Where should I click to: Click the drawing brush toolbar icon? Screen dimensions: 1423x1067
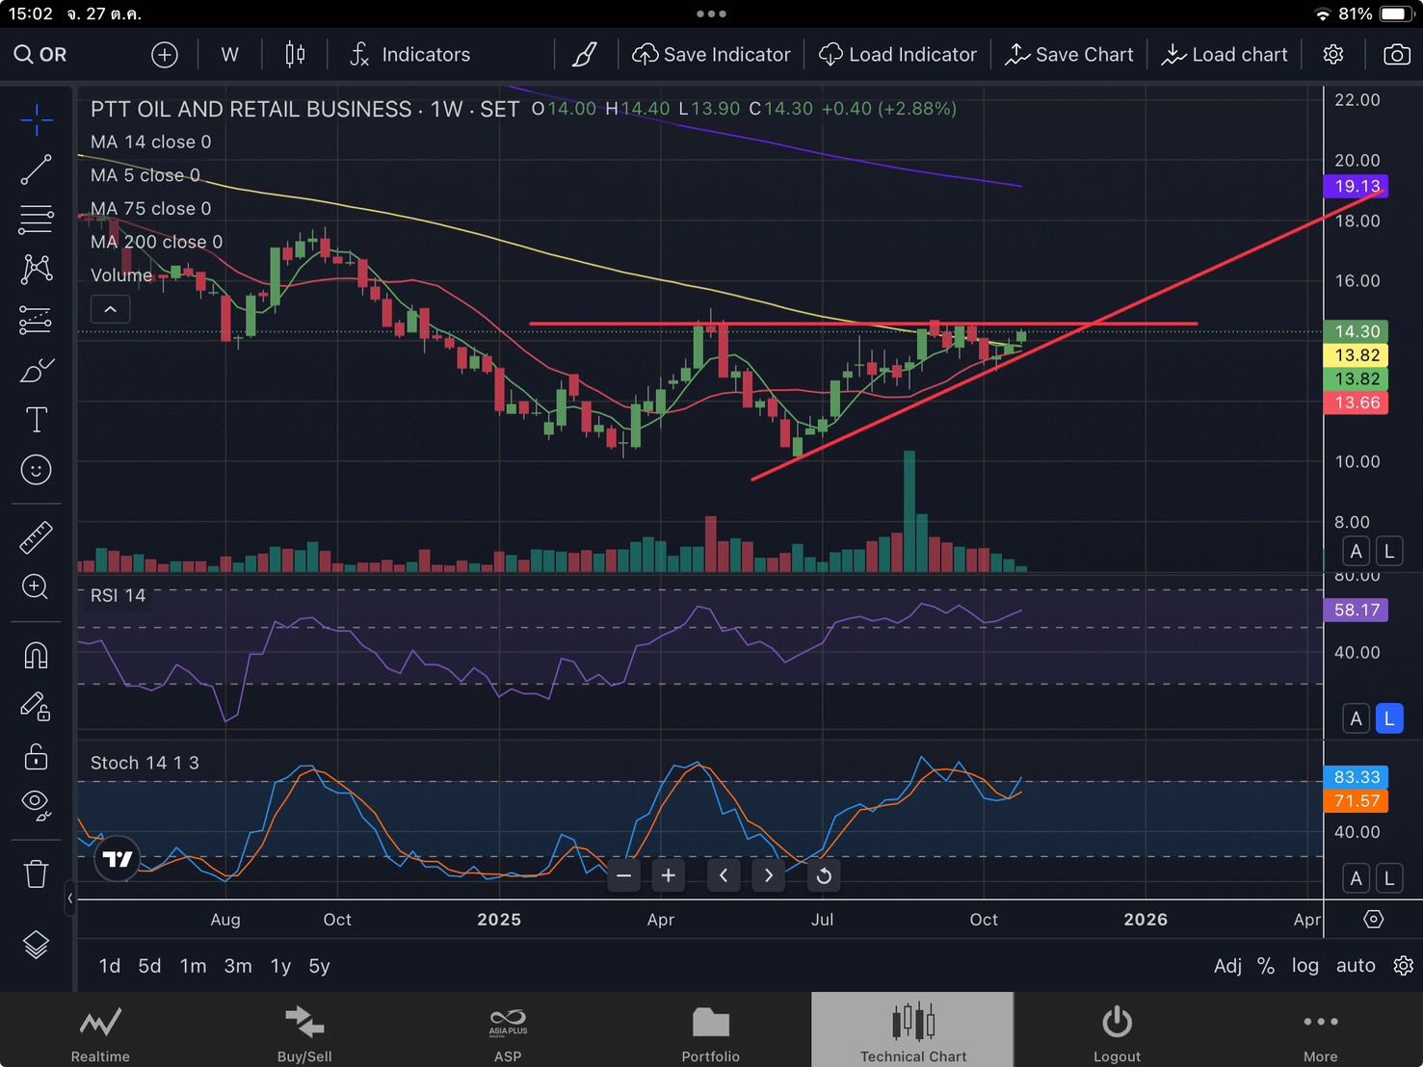coord(584,55)
